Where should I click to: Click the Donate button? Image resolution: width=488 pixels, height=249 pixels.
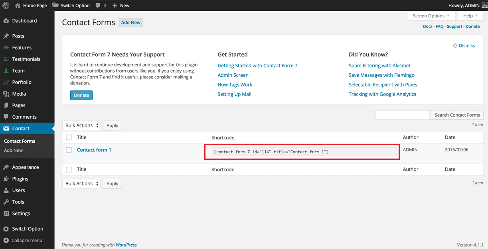coord(81,95)
